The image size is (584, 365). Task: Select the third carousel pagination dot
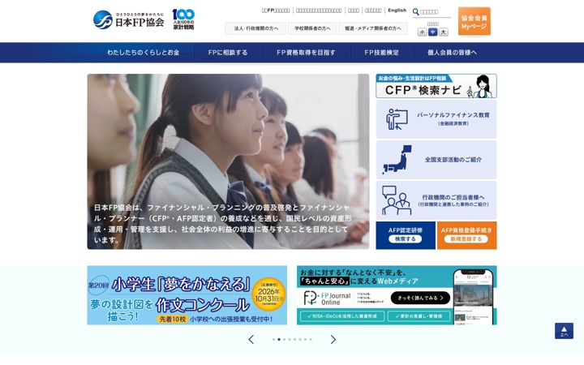[284, 339]
